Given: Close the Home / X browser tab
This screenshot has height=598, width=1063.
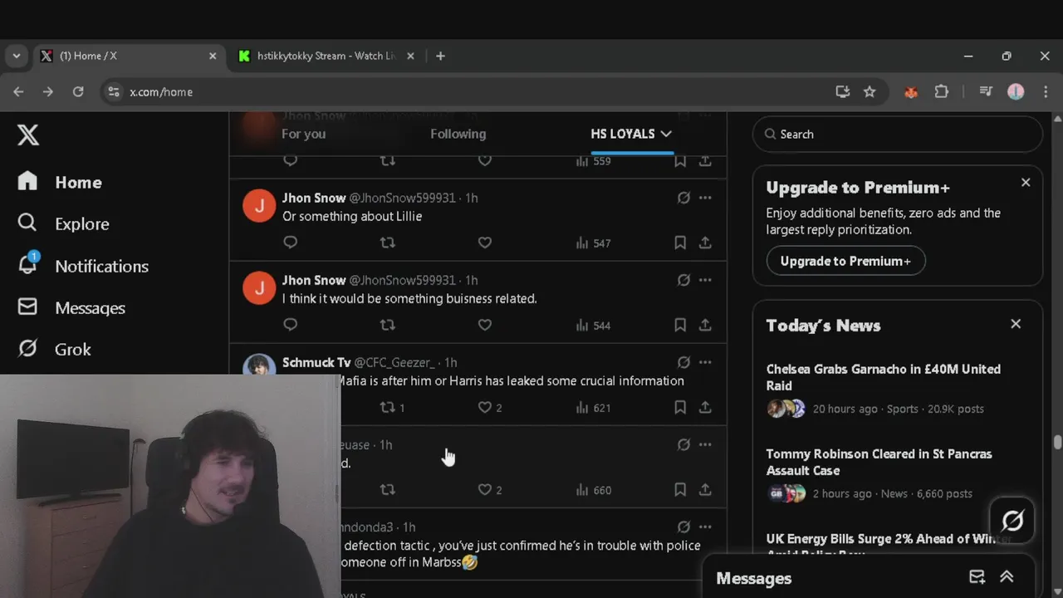Looking at the screenshot, I should click(x=213, y=56).
